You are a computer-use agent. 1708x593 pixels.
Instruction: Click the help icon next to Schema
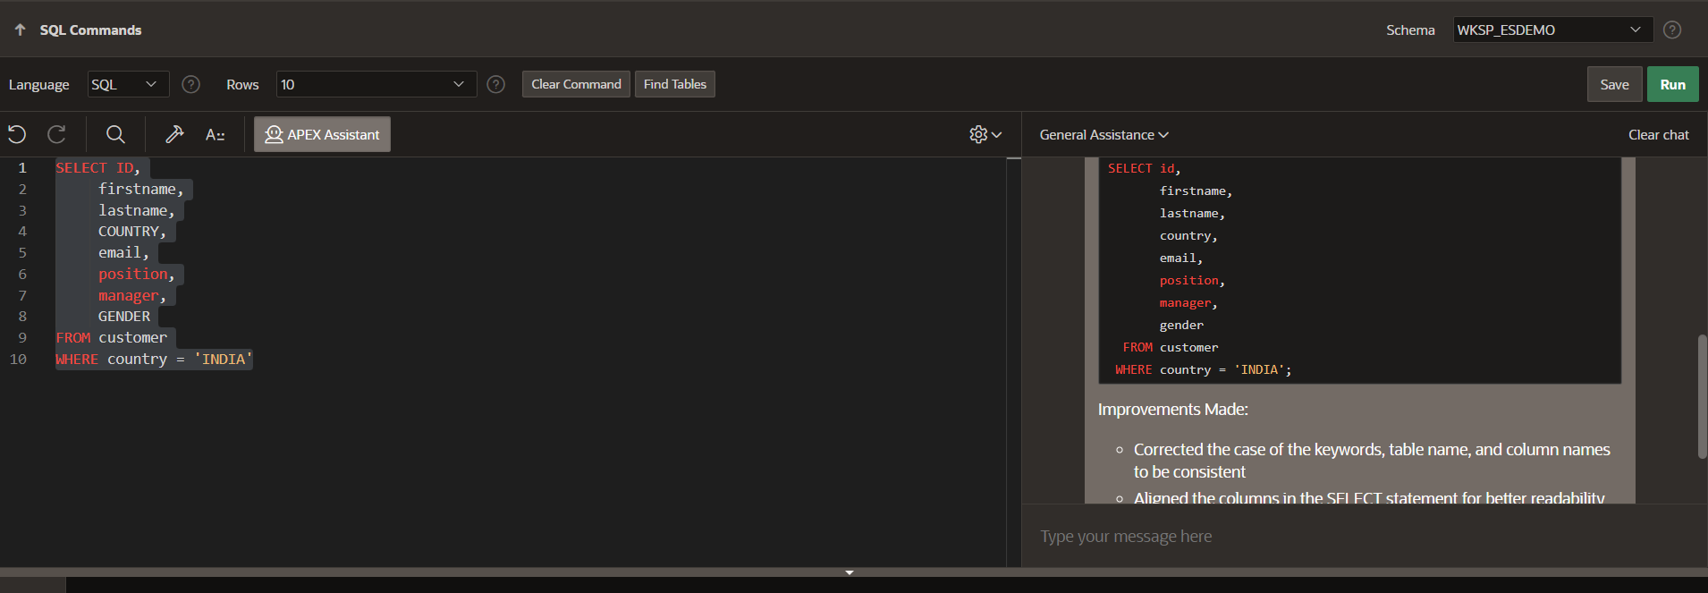(x=1671, y=30)
